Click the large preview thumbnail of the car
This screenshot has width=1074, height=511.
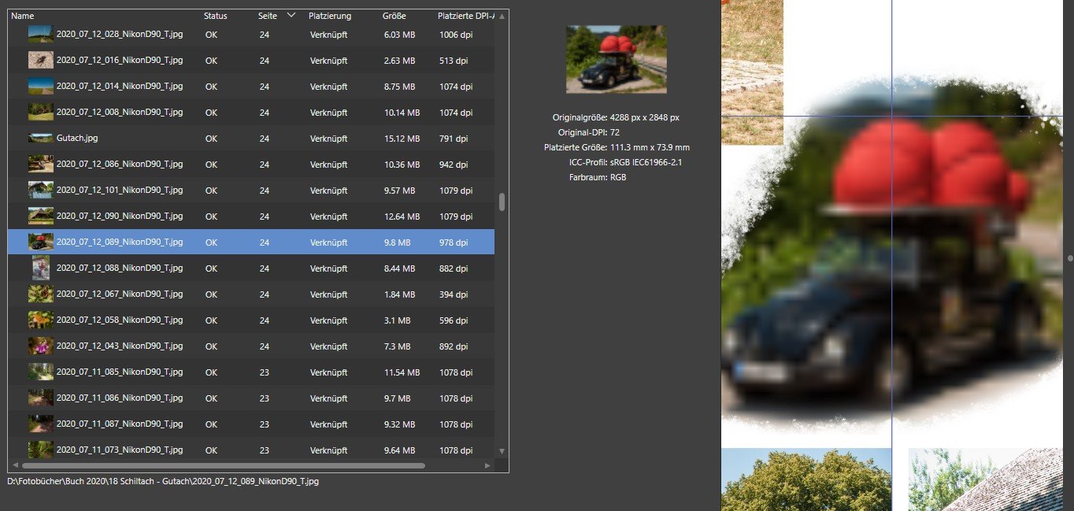tap(617, 59)
